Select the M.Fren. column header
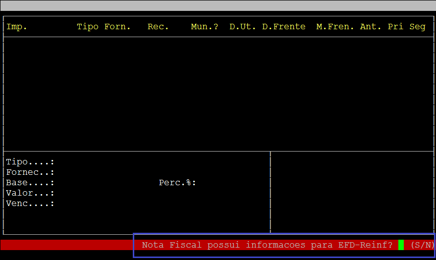The height and width of the screenshot is (260, 436). (x=335, y=27)
